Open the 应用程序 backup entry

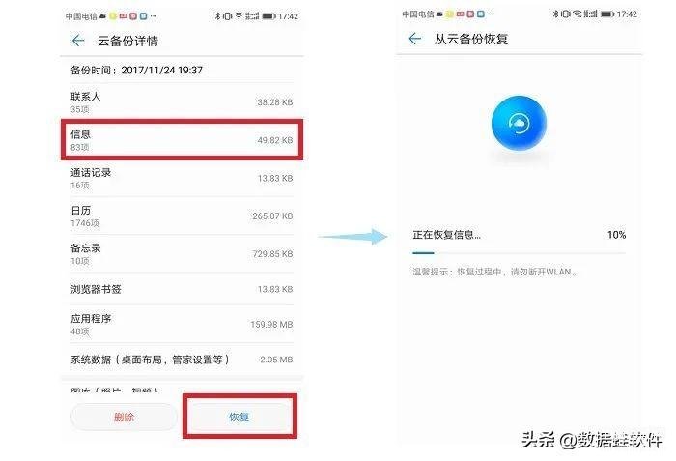(x=182, y=324)
